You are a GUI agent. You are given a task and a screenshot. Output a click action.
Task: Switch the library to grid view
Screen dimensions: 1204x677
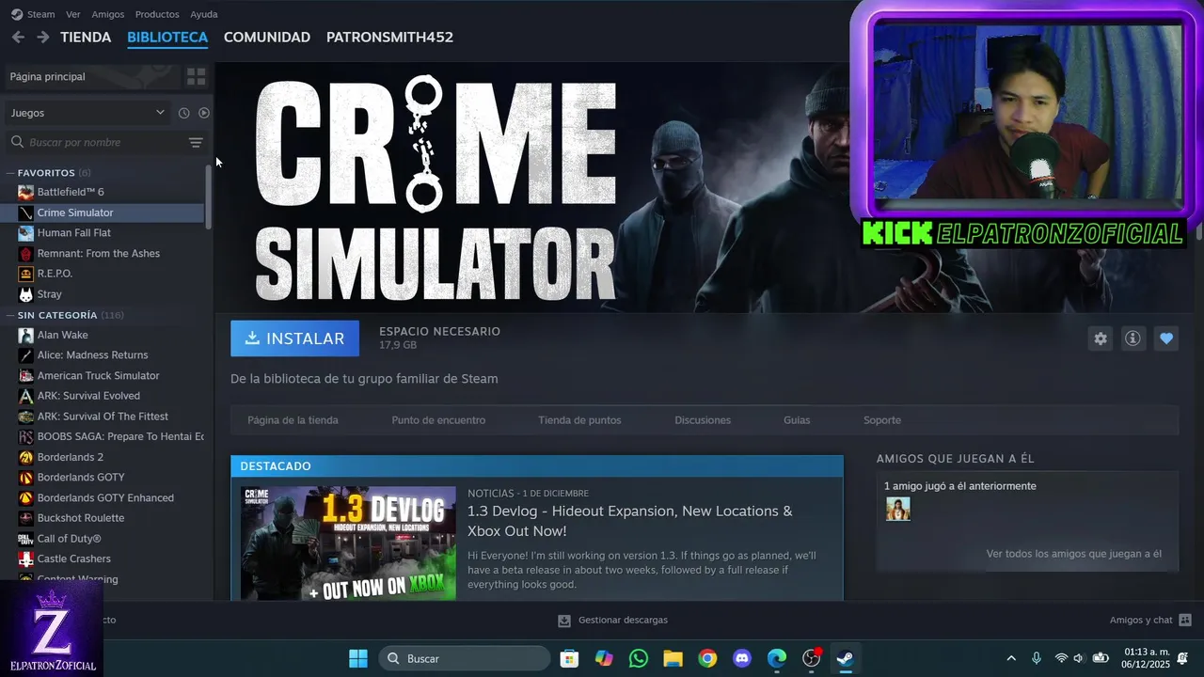click(x=196, y=76)
